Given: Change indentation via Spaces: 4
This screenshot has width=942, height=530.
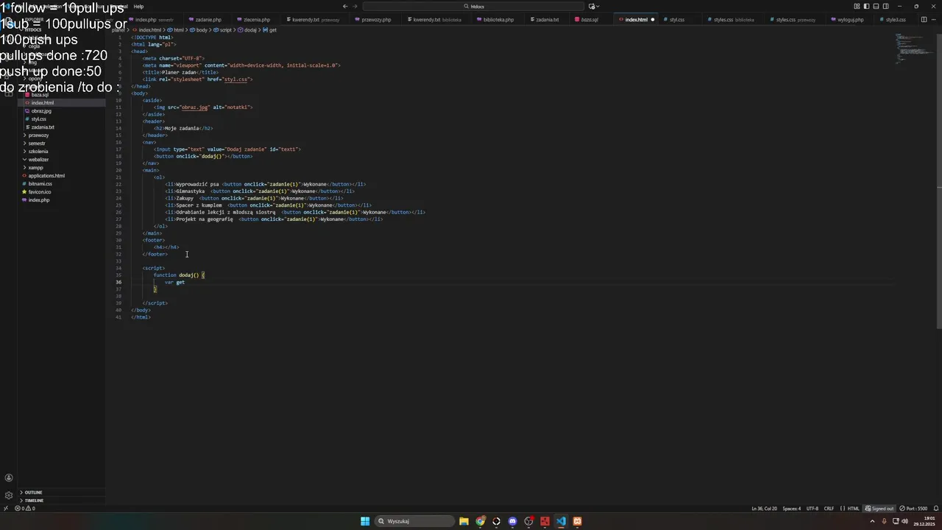Looking at the screenshot, I should [x=791, y=508].
